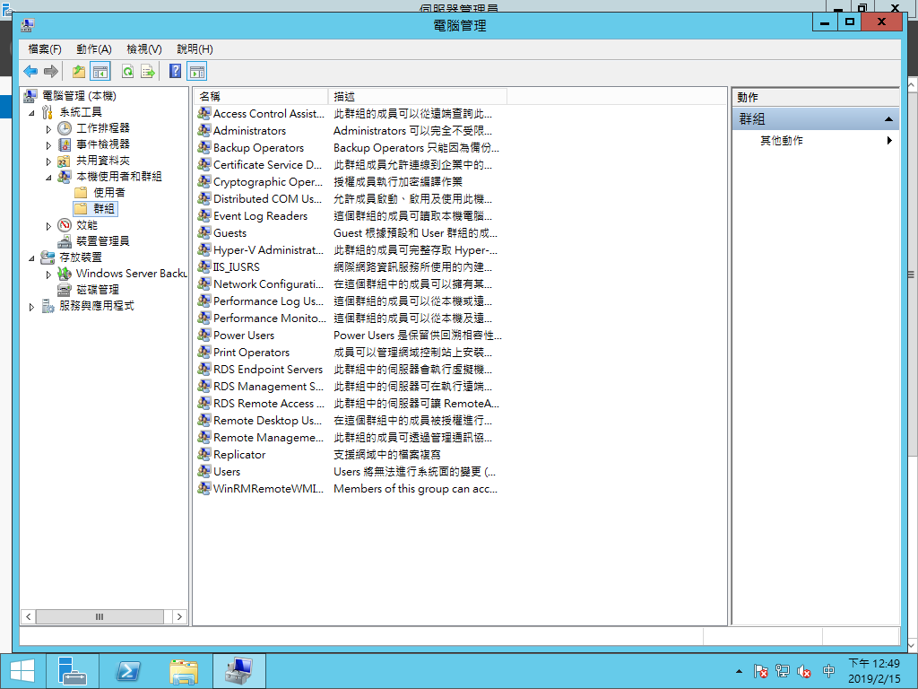Toggle Show/Hide console tree toolbar icon

click(x=100, y=72)
